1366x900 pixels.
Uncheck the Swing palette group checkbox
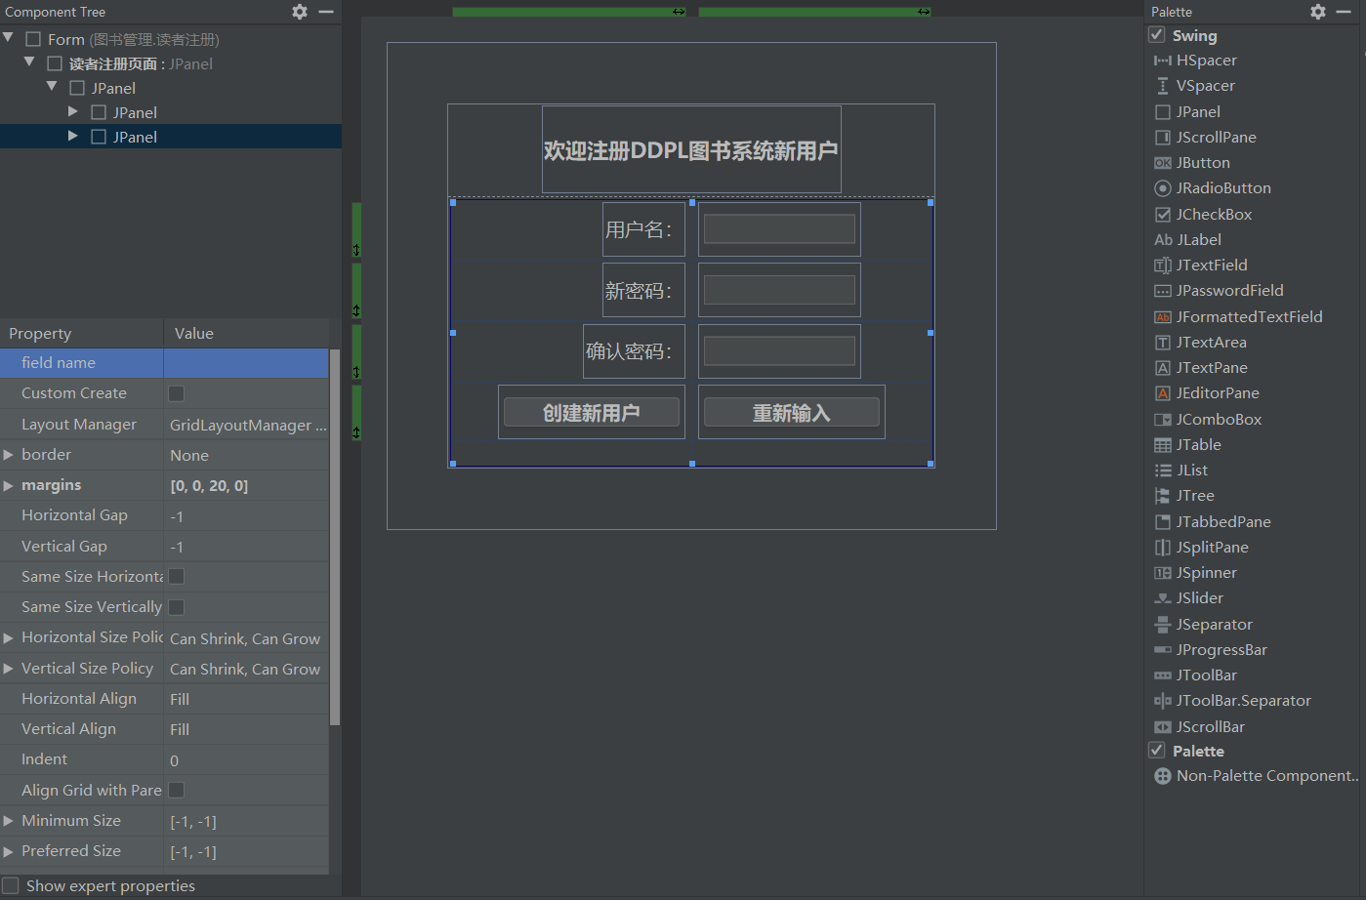[1157, 35]
